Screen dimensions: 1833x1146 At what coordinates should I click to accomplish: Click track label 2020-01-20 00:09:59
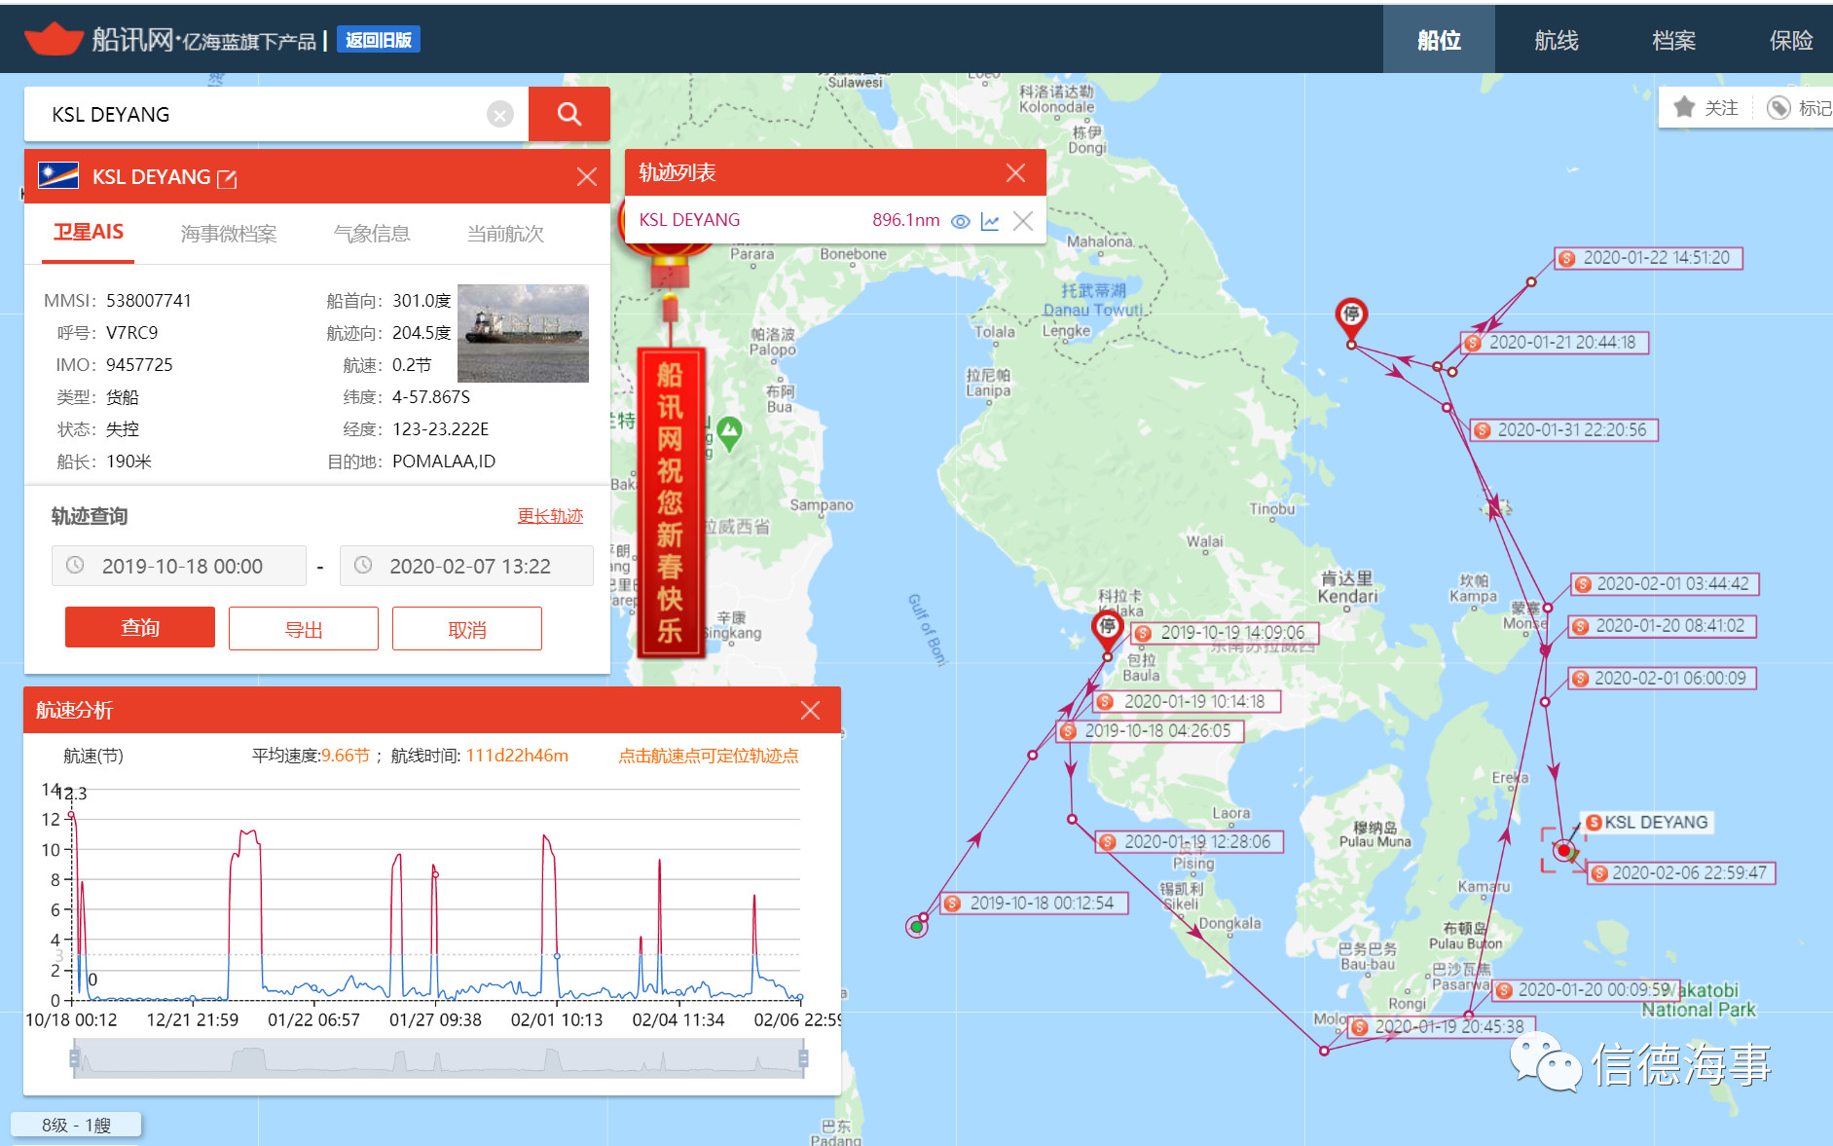coord(1586,990)
